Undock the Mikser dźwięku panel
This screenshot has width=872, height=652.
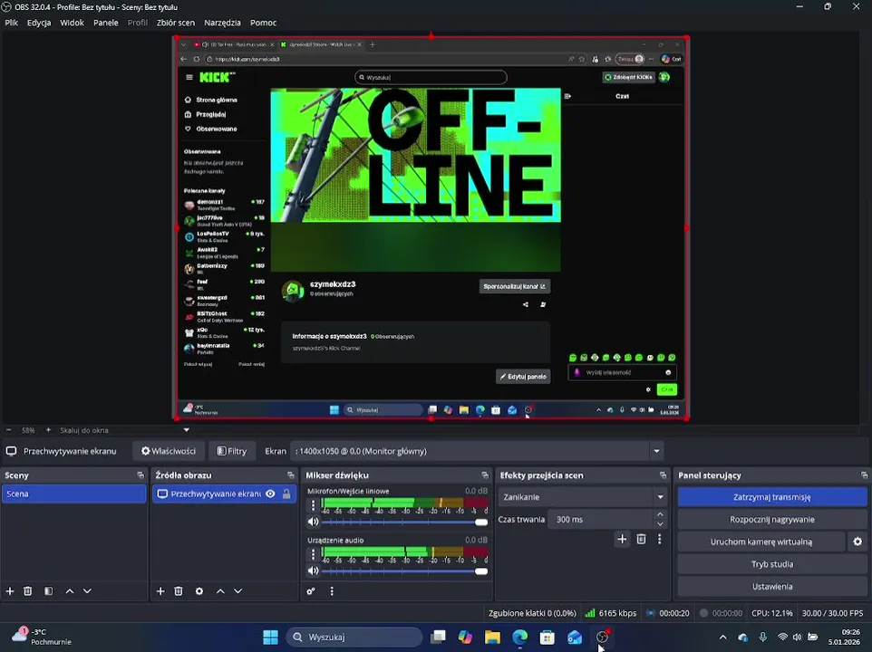coord(485,475)
